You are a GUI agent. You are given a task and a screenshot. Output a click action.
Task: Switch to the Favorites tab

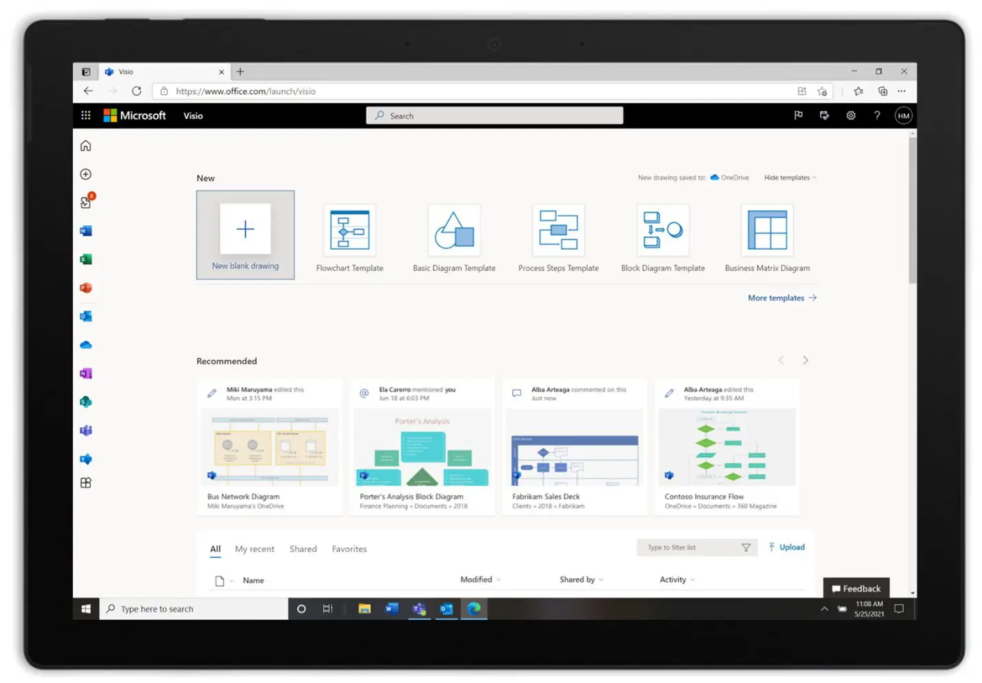(x=350, y=549)
